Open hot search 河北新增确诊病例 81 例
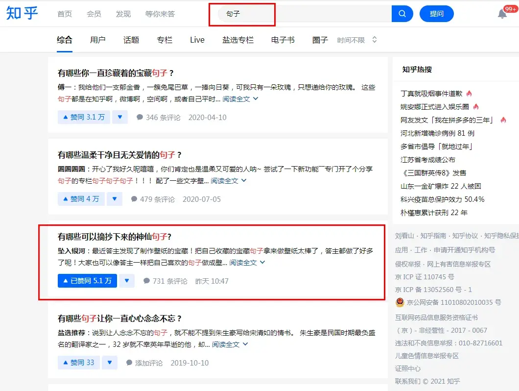 (x=437, y=133)
